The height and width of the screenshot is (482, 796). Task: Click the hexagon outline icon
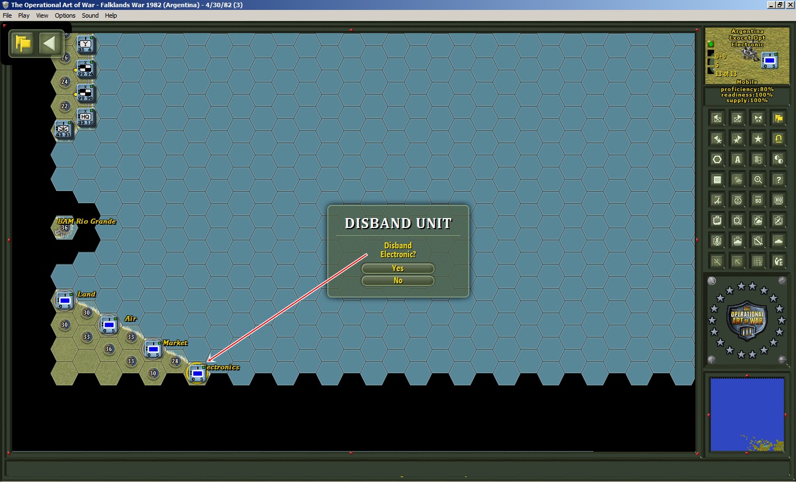717,159
